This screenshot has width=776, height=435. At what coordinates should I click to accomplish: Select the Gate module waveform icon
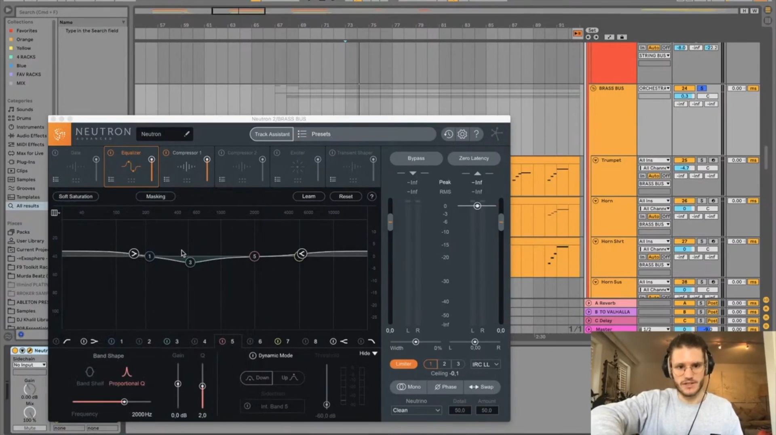(76, 166)
